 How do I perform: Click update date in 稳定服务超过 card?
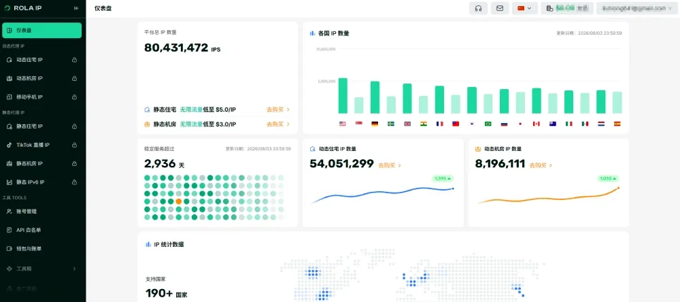(x=258, y=148)
